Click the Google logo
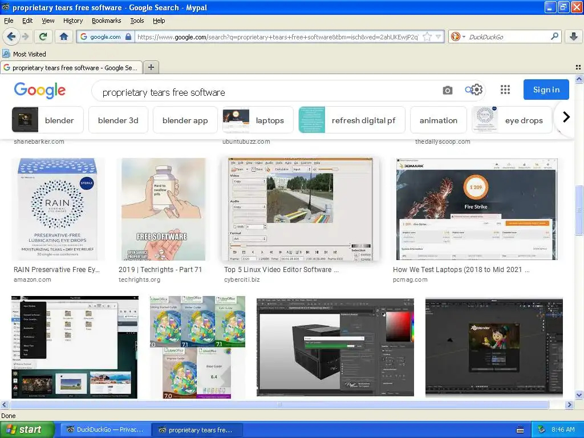The image size is (584, 438). pos(40,91)
